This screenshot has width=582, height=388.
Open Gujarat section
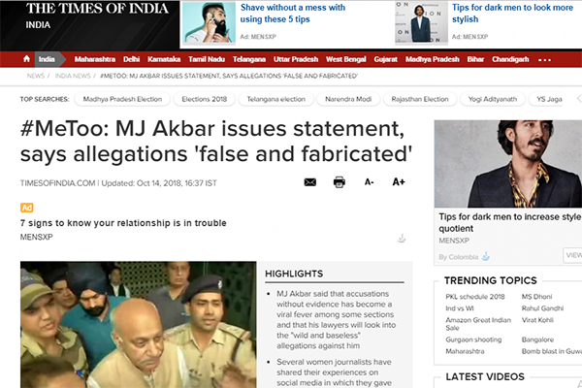(386, 59)
